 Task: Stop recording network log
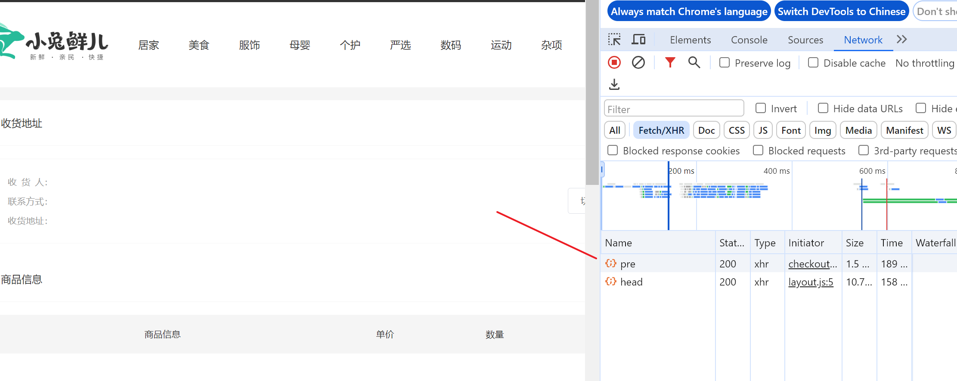(614, 63)
